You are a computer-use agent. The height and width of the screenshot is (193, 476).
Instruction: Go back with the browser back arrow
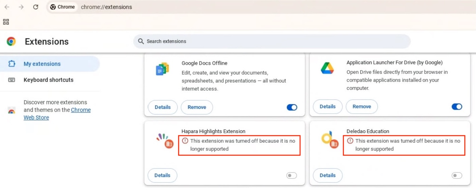point(7,7)
